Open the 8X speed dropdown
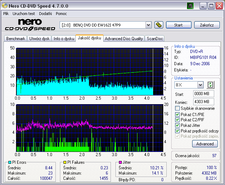Screen dimensions: 225x185 (x=200, y=85)
